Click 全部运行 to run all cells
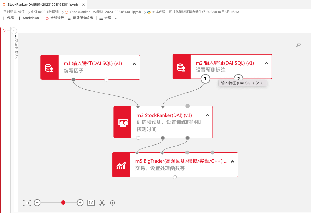 55,18
